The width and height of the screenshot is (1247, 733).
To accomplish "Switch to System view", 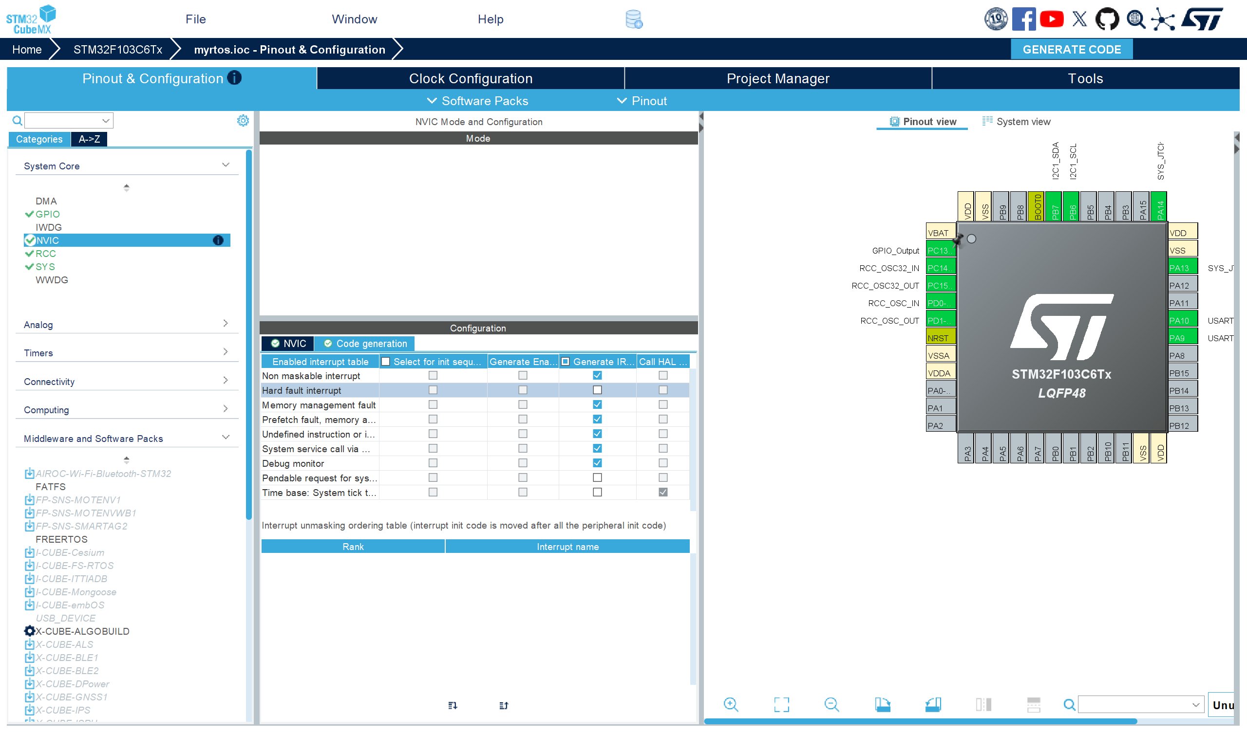I will pos(1016,122).
